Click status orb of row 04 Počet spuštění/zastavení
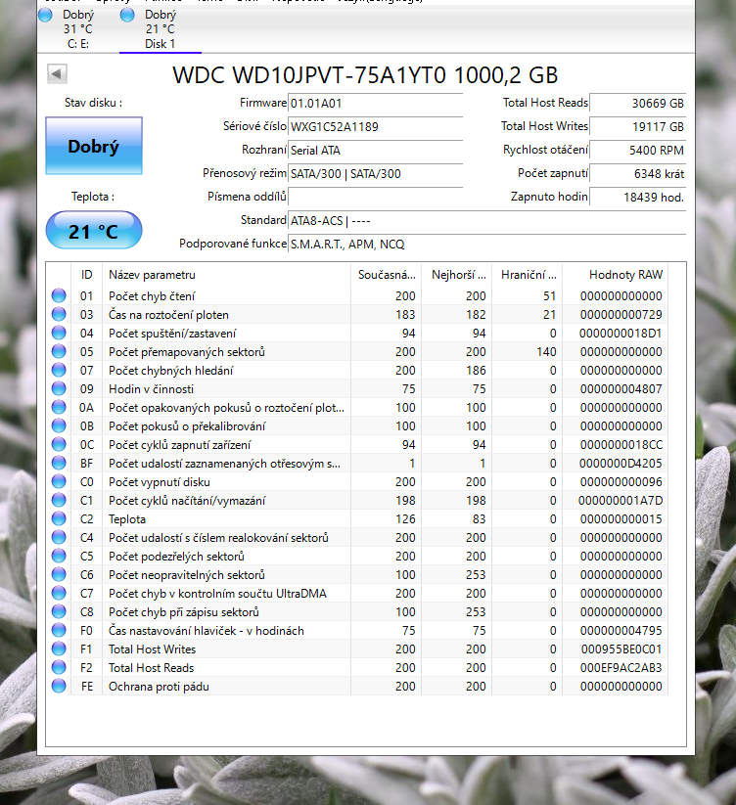 [x=59, y=333]
